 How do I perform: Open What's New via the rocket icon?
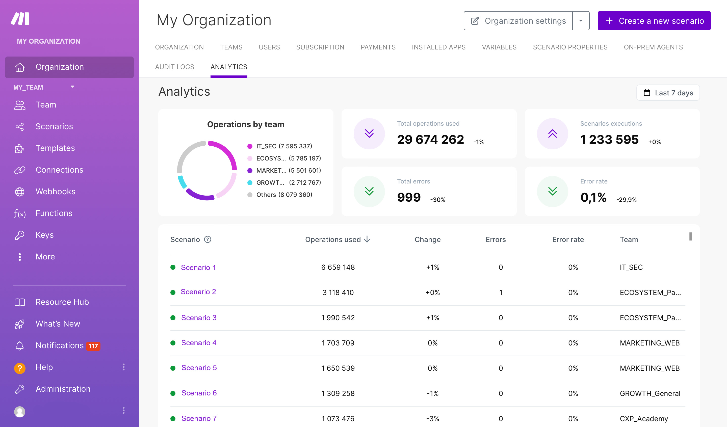click(x=20, y=324)
